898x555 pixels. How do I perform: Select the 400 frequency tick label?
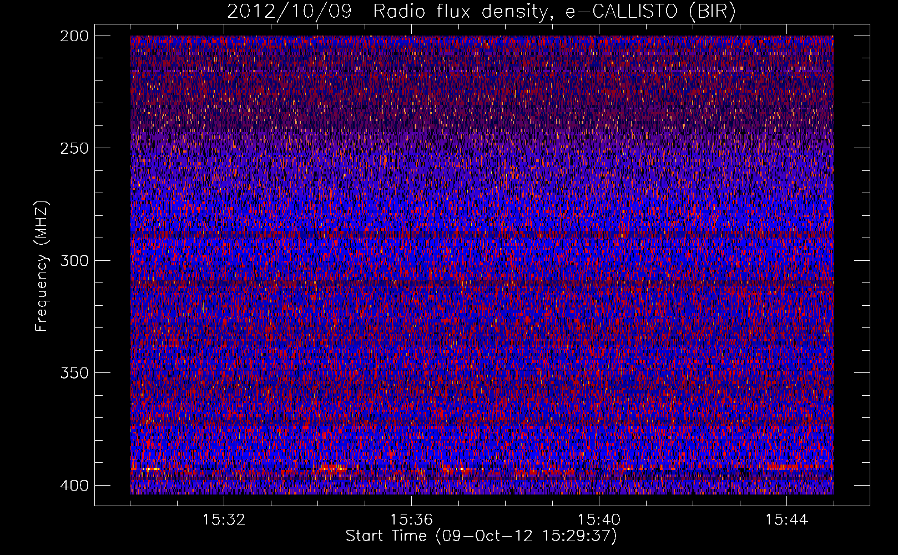point(74,486)
